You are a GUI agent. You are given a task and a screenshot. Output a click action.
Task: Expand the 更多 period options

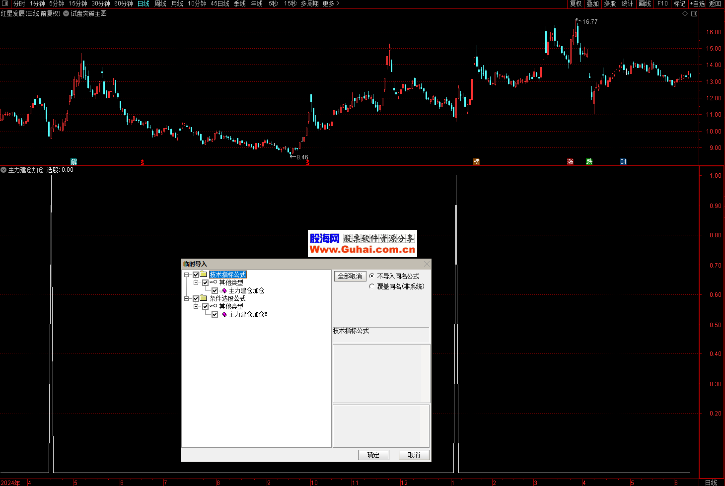(331, 3)
